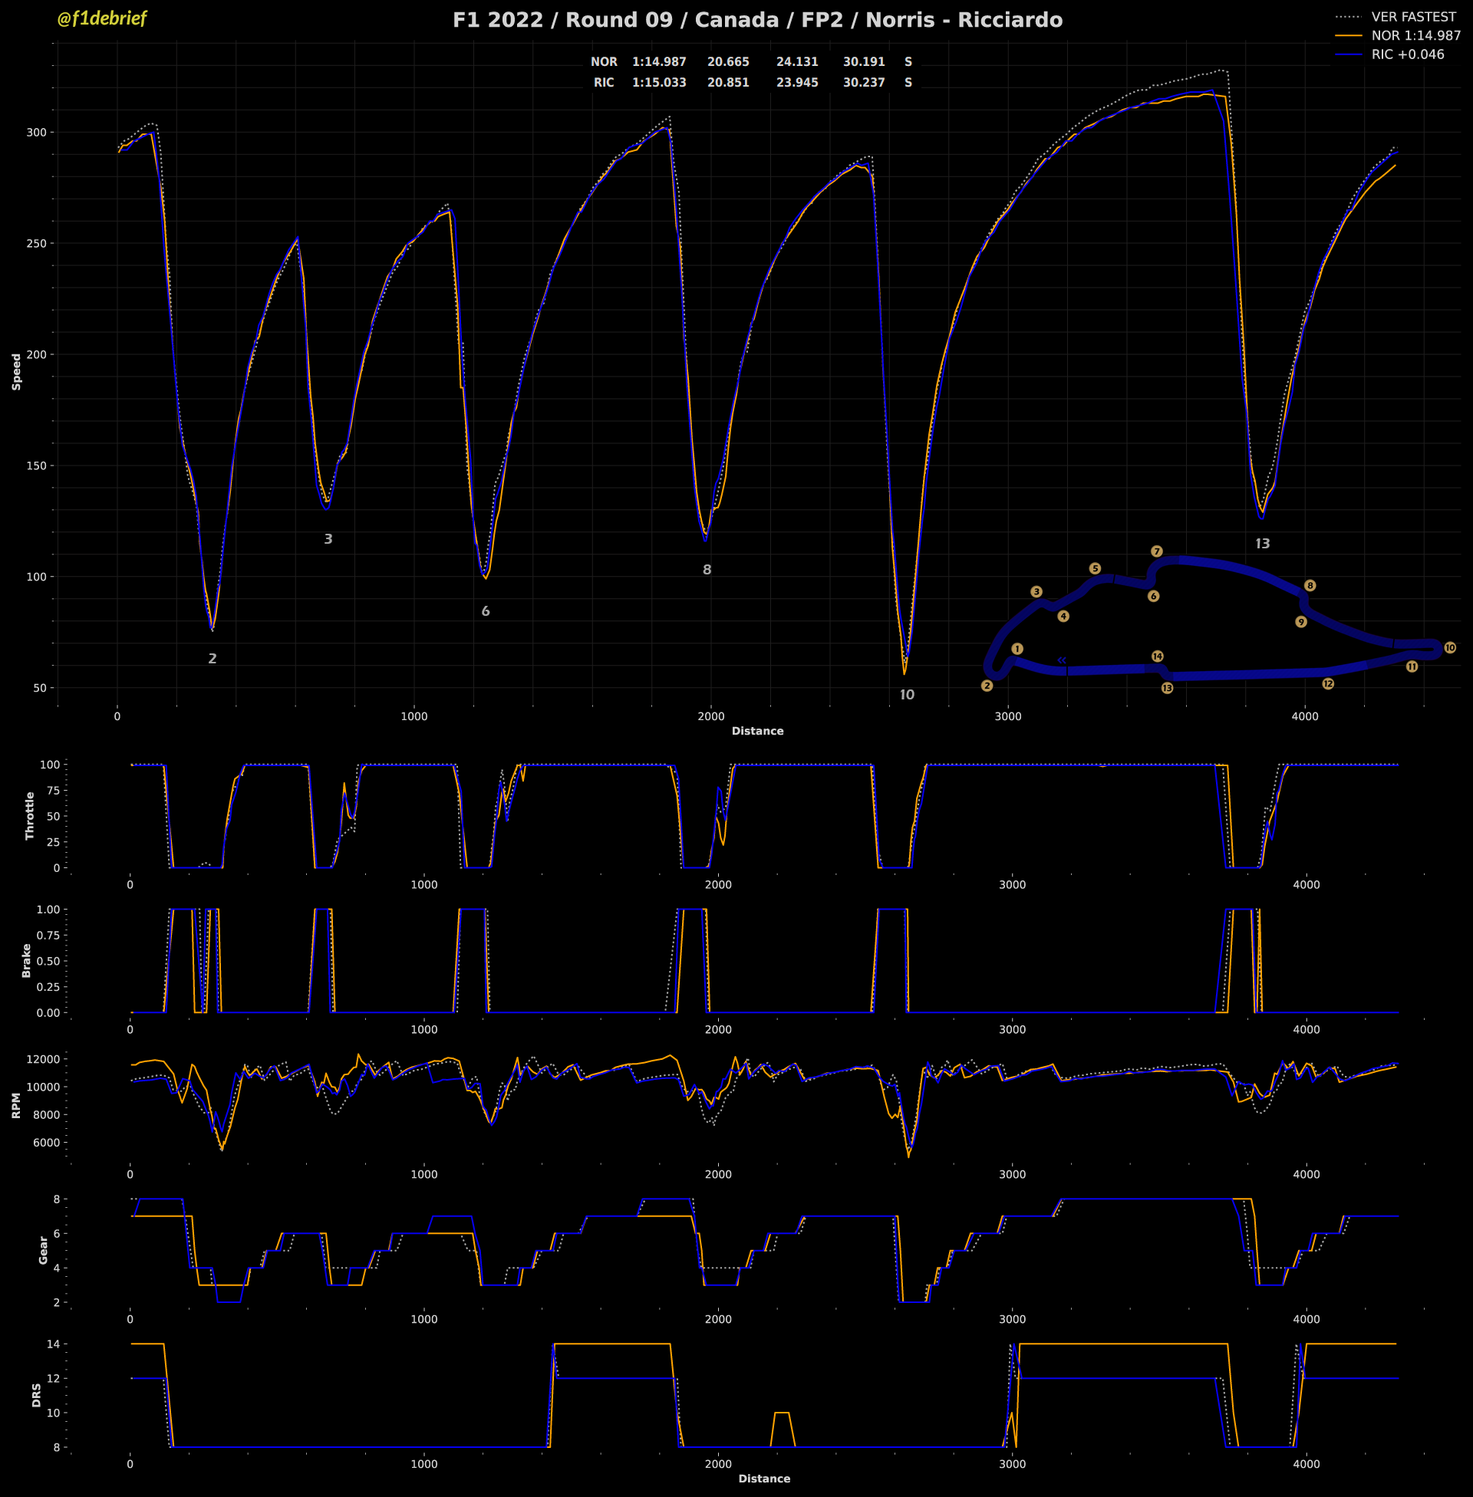Select the 'RIC +0.046' legend label
Screen dimensions: 1473x1497
click(x=1408, y=55)
